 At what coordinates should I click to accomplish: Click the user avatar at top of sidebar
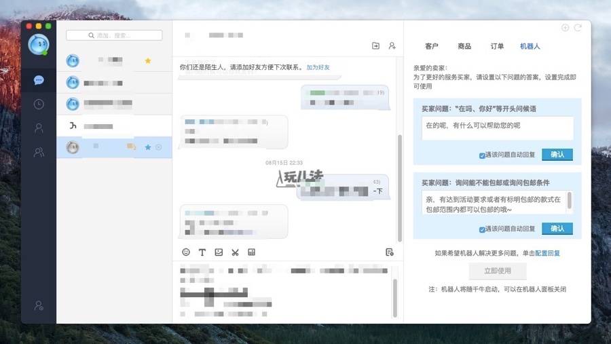(x=39, y=44)
